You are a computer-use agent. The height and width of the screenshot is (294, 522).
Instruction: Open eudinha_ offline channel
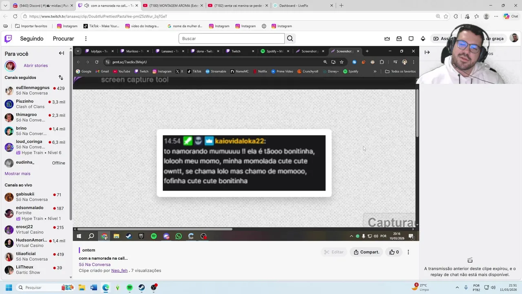click(35, 163)
